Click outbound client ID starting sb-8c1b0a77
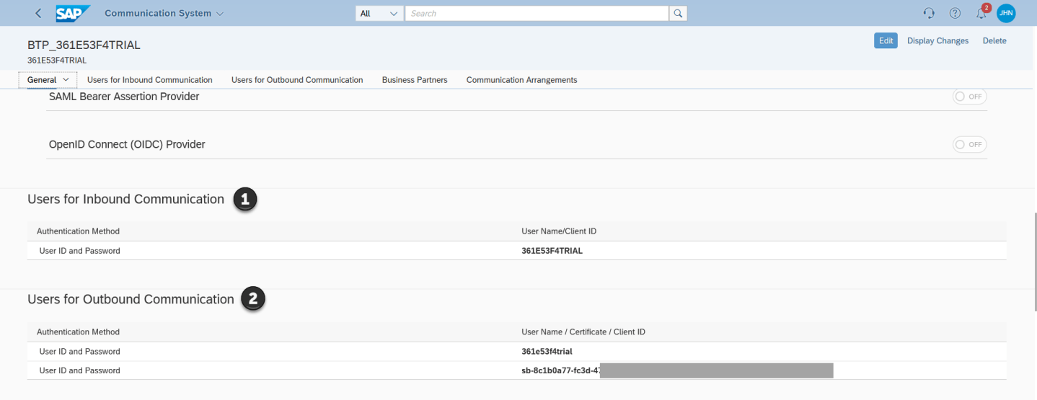The width and height of the screenshot is (1037, 400). (x=560, y=370)
